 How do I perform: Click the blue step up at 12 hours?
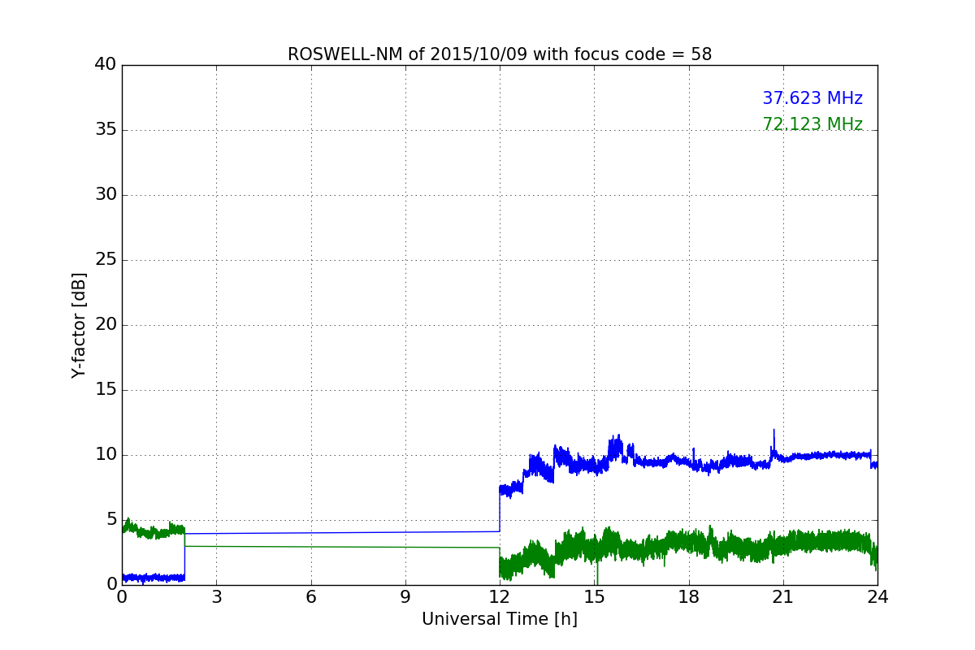(500, 509)
